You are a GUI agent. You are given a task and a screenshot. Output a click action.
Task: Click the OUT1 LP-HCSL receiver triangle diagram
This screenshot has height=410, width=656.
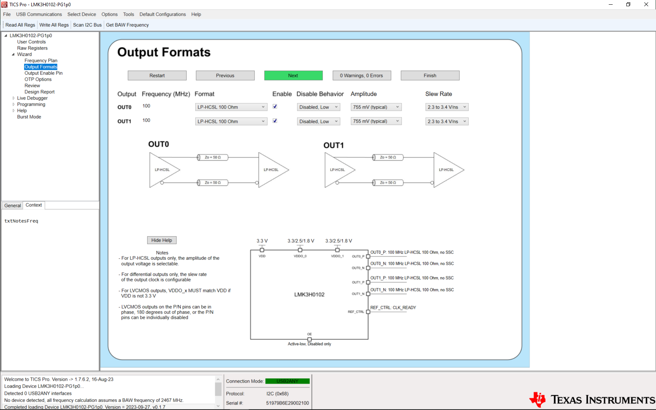tap(448, 170)
